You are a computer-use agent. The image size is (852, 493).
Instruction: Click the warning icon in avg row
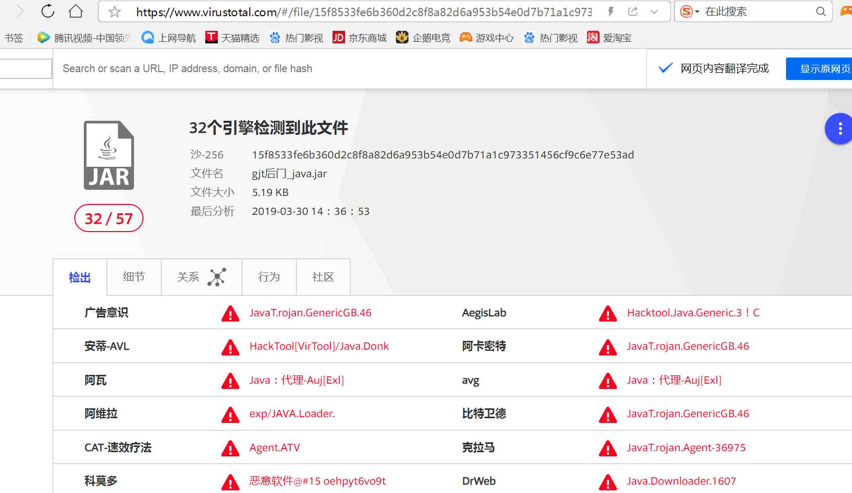coord(608,381)
